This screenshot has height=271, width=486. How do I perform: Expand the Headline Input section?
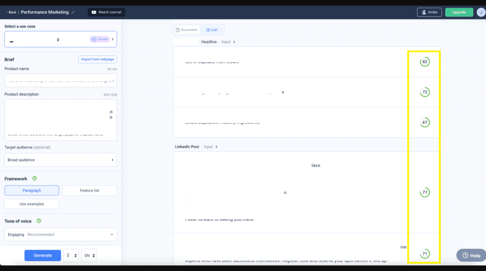[228, 42]
